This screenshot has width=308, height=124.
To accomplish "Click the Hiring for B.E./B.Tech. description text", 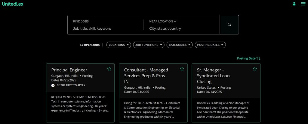I will coord(152,110).
